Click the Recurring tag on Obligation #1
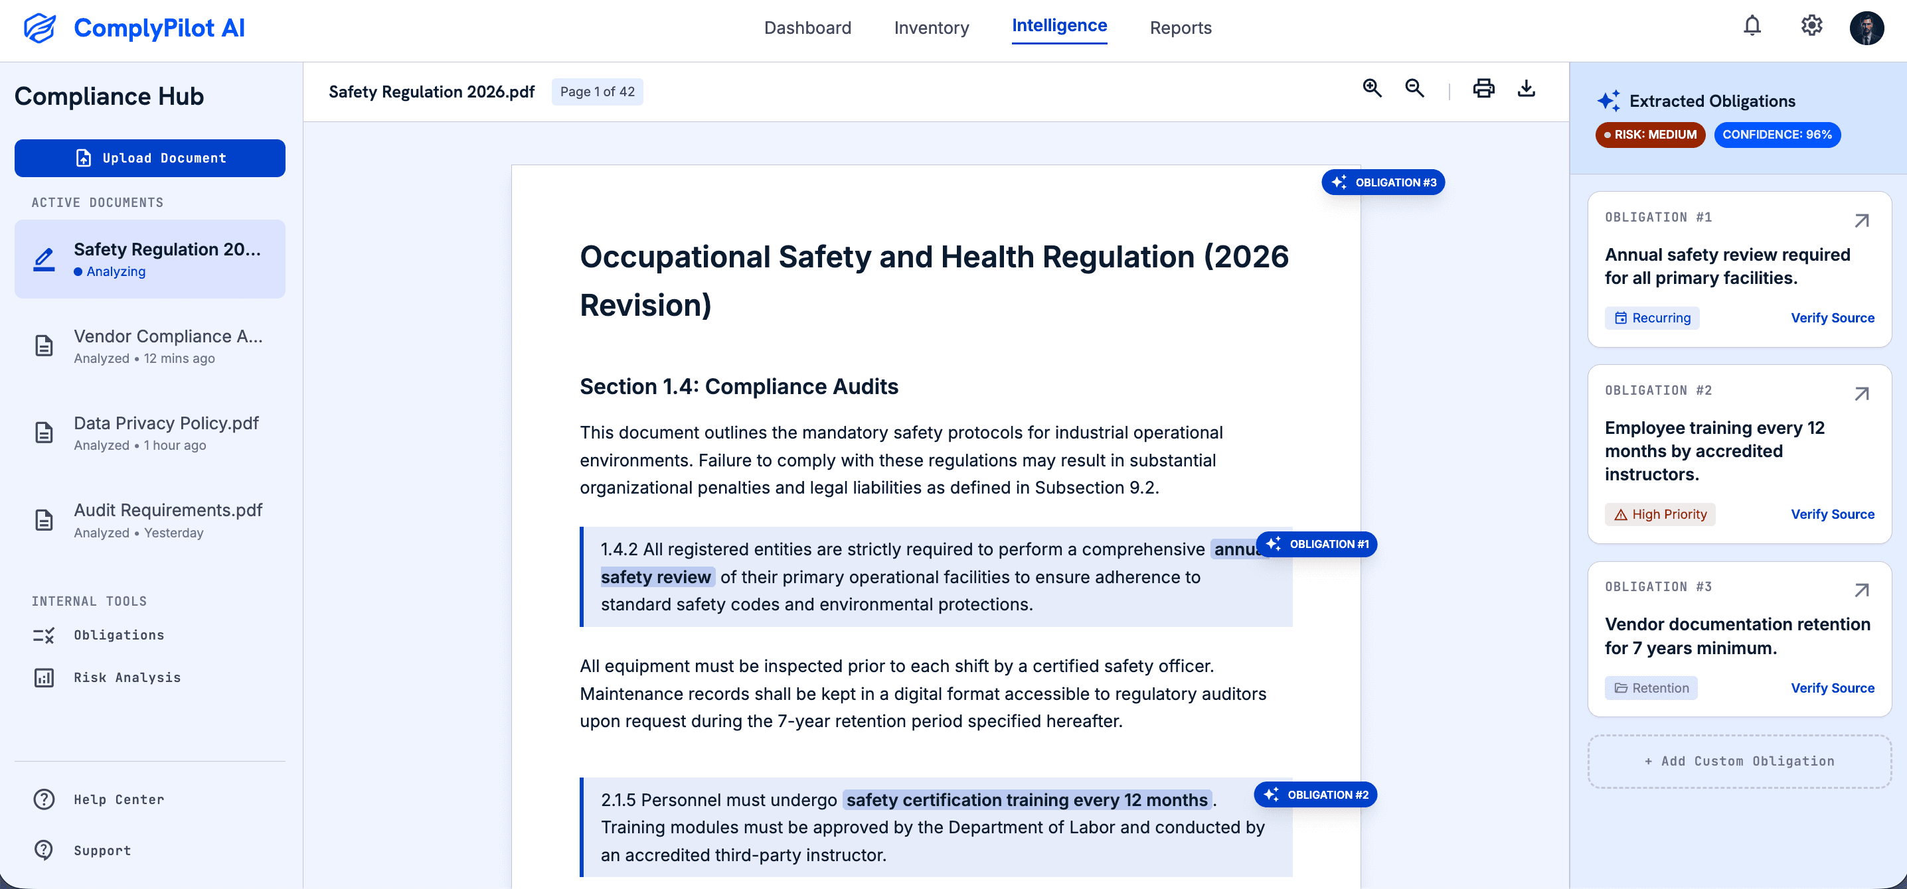 point(1651,318)
